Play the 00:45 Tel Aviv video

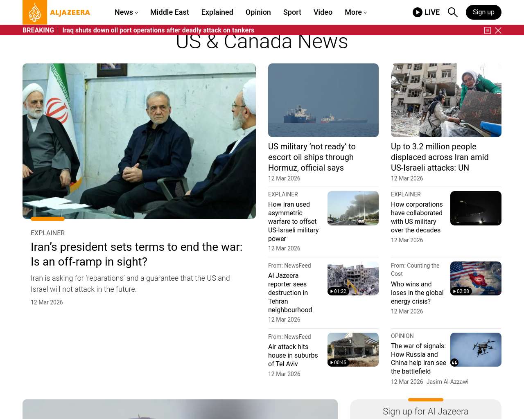point(338,363)
